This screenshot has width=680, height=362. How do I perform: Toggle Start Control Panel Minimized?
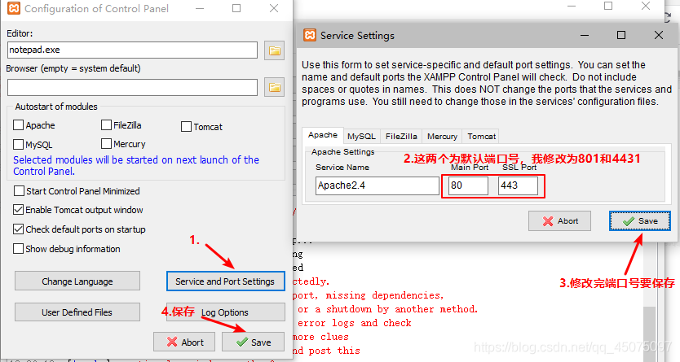(19, 190)
